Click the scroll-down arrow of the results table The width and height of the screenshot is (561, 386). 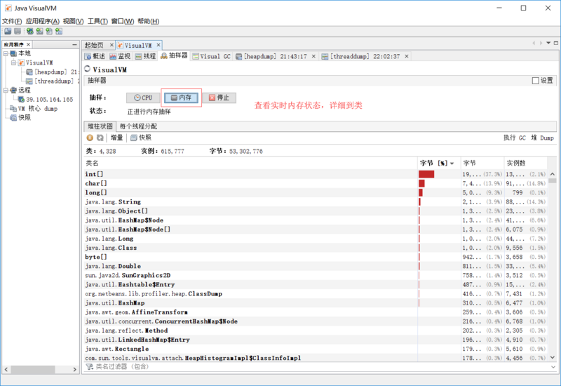point(553,357)
